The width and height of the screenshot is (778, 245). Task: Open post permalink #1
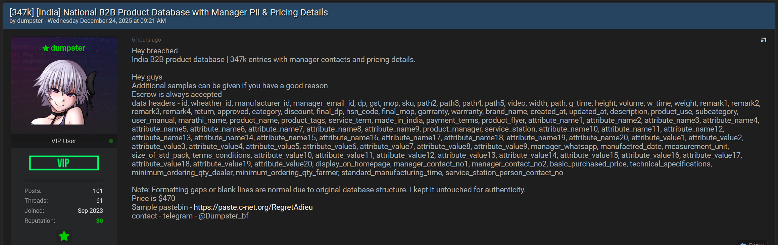click(x=763, y=40)
